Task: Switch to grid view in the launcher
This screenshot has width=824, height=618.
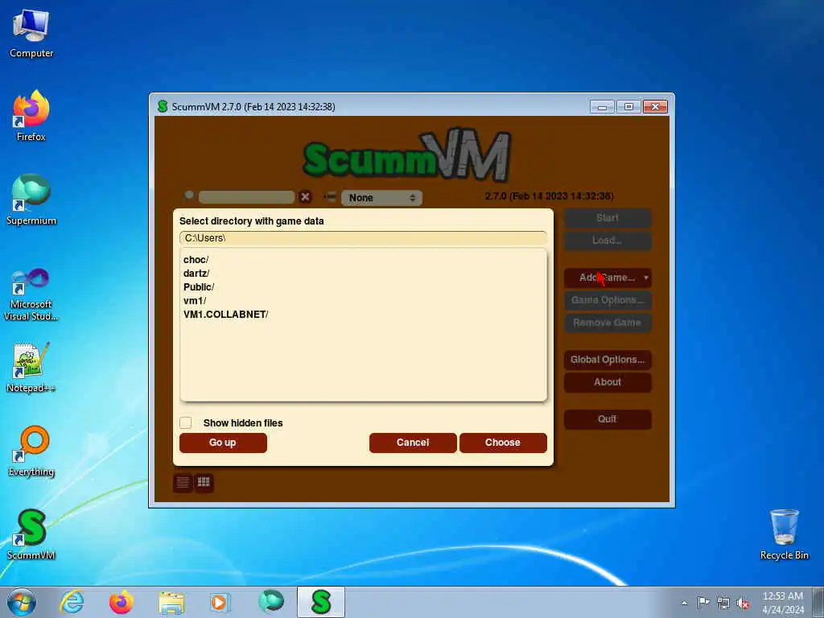Action: click(x=204, y=483)
